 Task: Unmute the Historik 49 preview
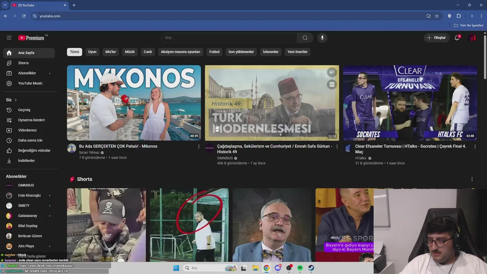(x=332, y=72)
